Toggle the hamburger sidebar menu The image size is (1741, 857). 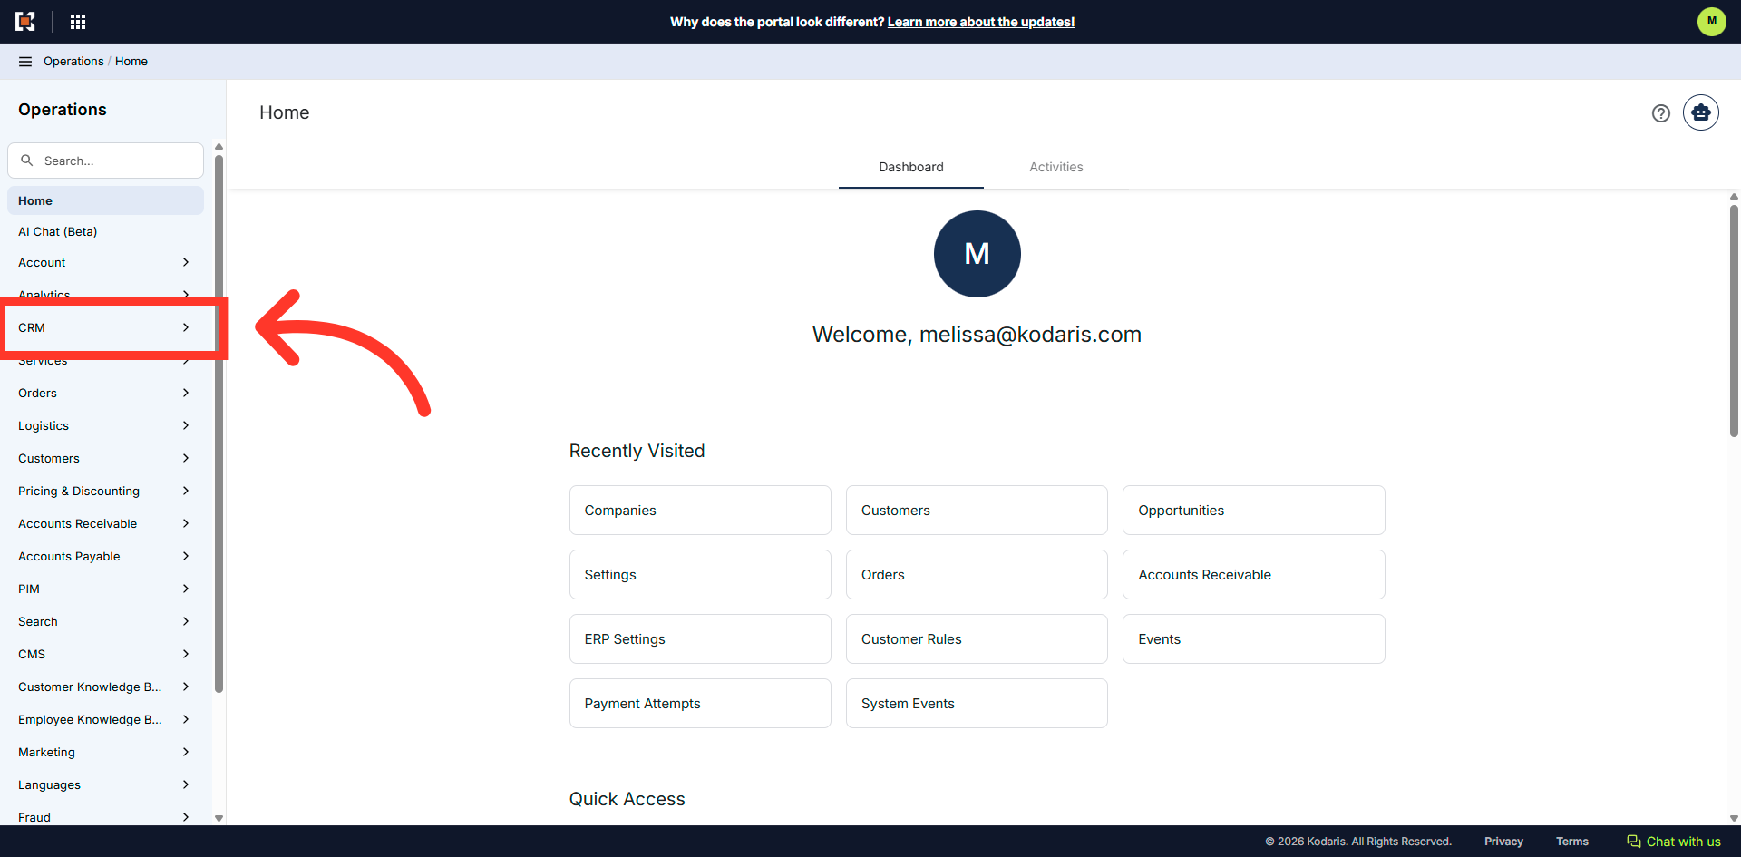click(25, 62)
